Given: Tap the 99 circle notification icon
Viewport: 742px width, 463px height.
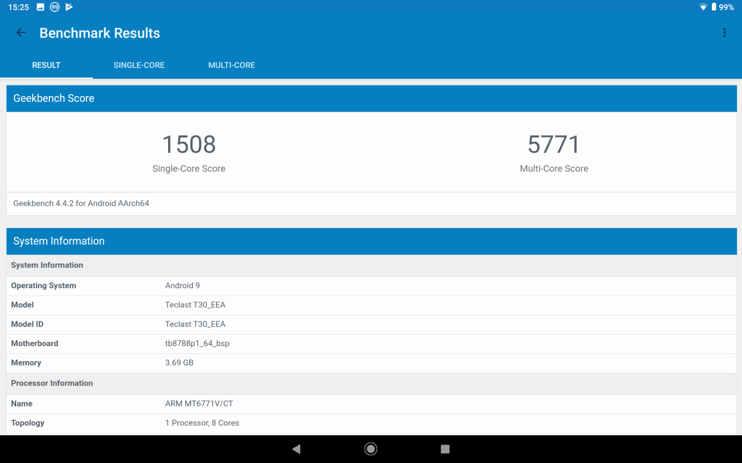Looking at the screenshot, I should (x=54, y=7).
